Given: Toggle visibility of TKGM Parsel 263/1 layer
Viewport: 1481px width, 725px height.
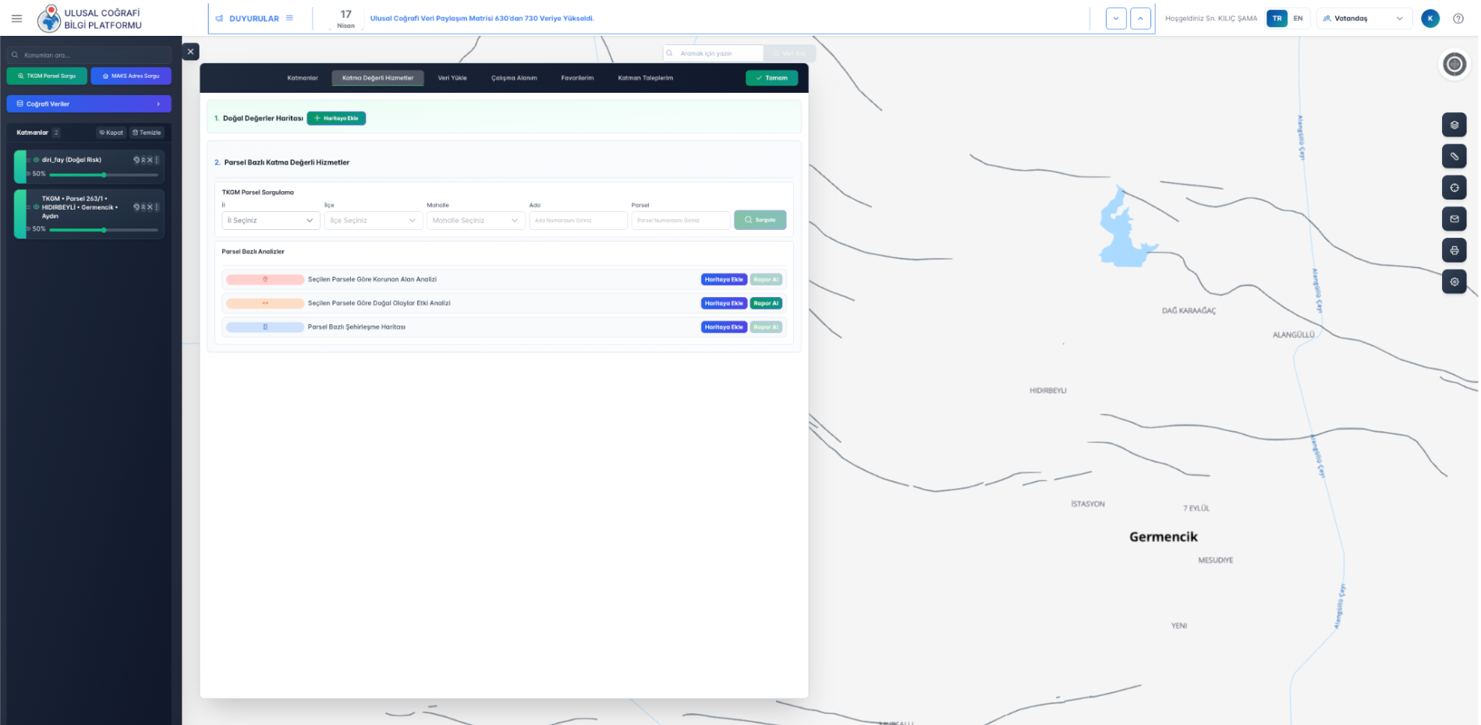Looking at the screenshot, I should pos(36,207).
